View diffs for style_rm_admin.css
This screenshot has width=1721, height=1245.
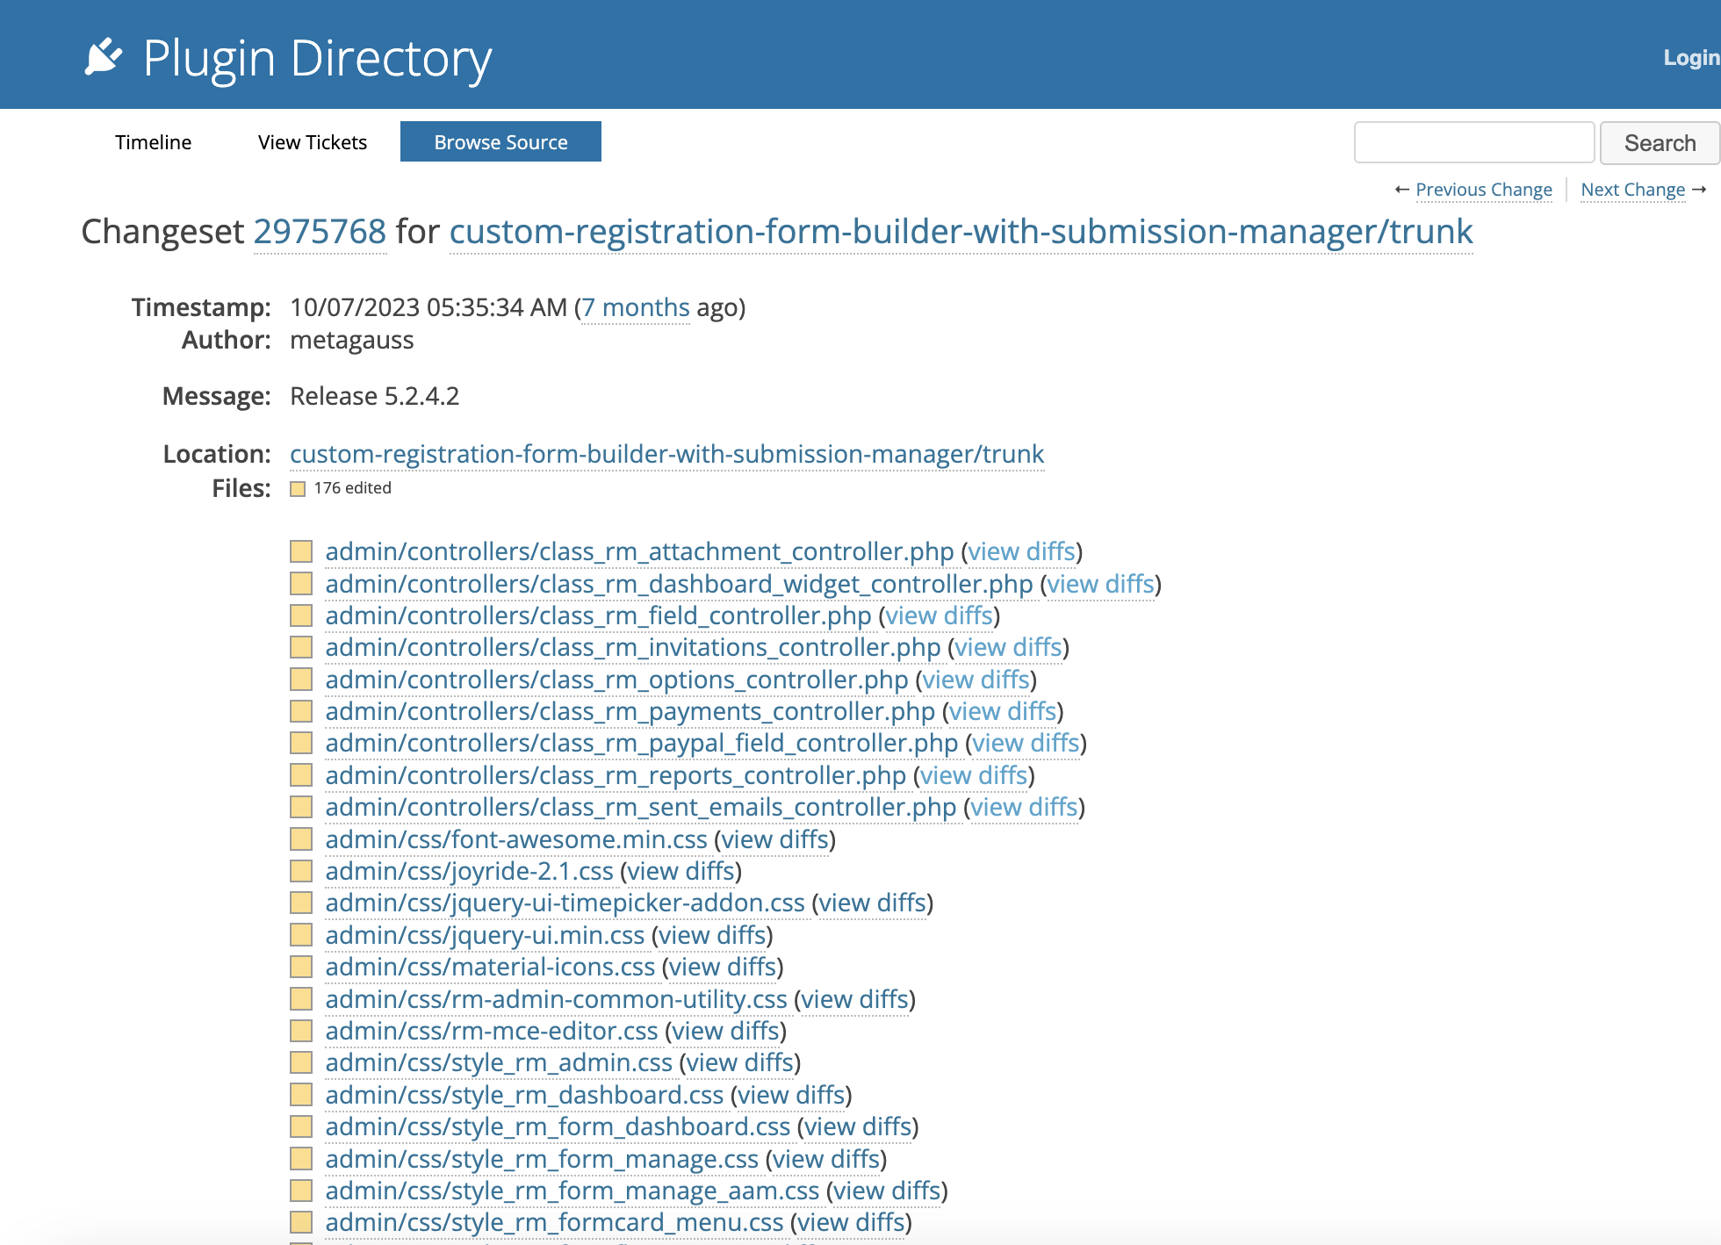click(740, 1062)
